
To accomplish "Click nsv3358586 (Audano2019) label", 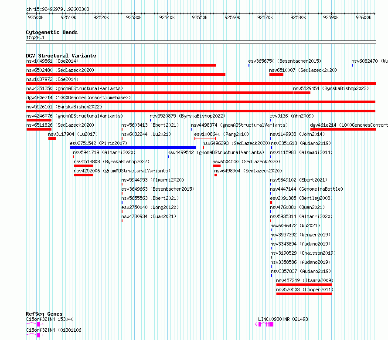I will coord(300,262).
